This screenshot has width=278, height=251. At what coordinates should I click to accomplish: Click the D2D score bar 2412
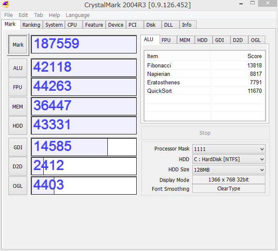click(84, 166)
